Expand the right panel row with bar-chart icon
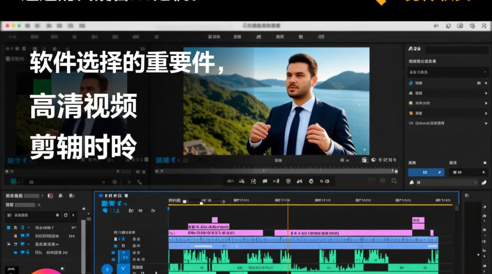 tap(485, 123)
